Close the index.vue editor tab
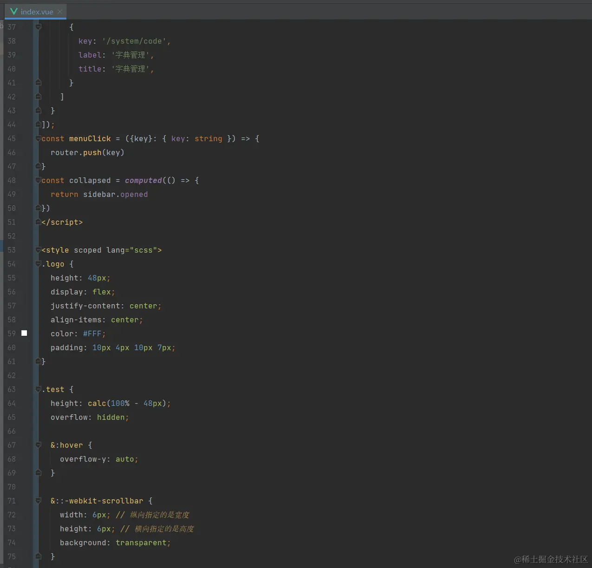The height and width of the screenshot is (568, 592). pos(60,12)
